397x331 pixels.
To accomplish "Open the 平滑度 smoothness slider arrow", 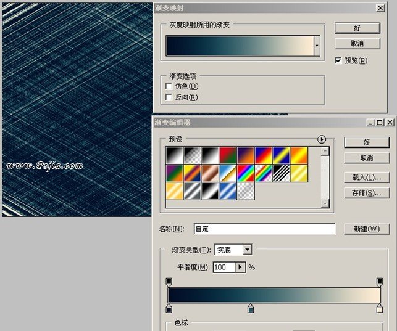I will tap(240, 267).
